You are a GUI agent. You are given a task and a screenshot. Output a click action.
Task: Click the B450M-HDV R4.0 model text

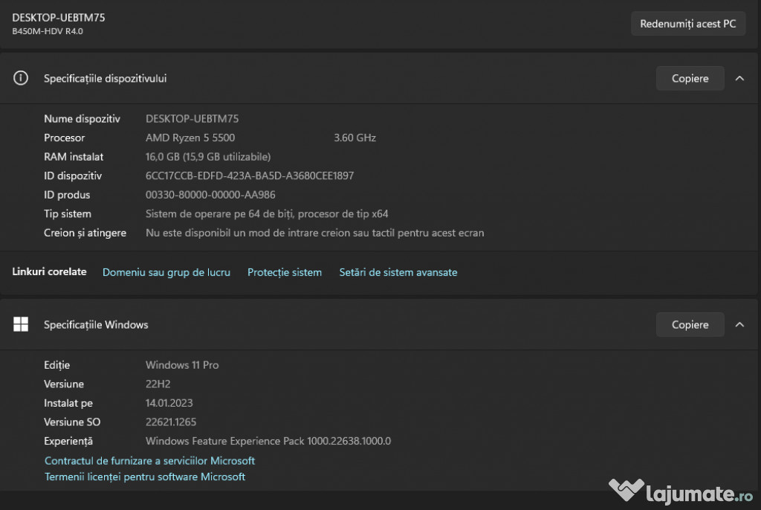(48, 31)
